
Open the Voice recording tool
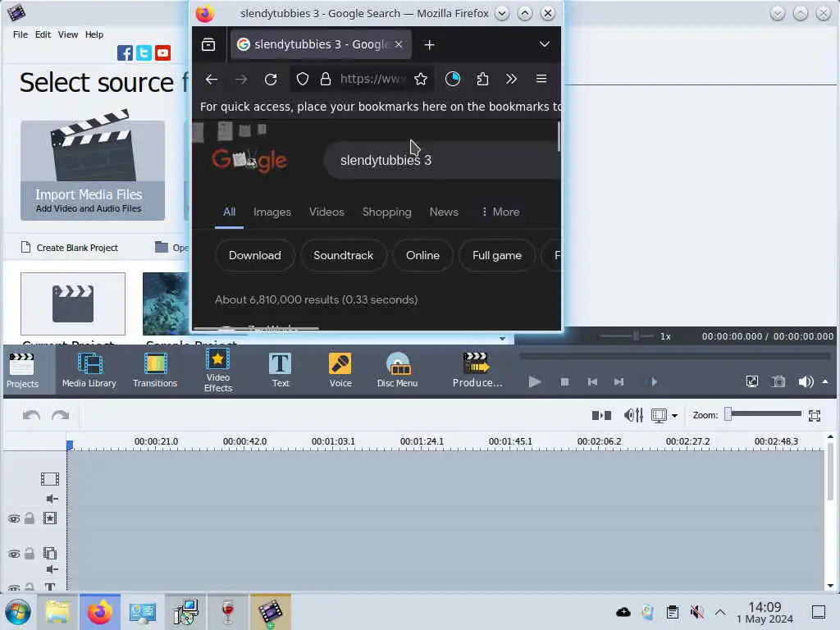(x=340, y=371)
